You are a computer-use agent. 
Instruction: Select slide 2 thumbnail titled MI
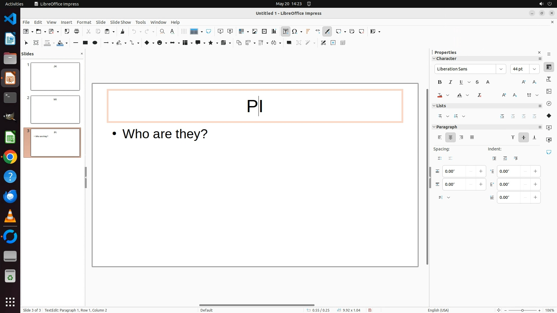(x=55, y=110)
